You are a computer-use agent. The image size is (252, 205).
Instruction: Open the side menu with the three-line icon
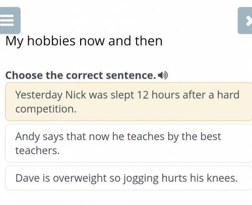click(10, 21)
